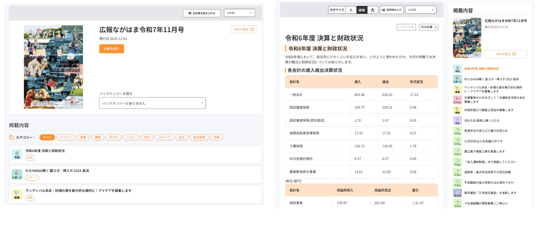Screen dimensions: 540x225
Task: Click the copy icon next to カテゴリー label
Action: pos(11,137)
